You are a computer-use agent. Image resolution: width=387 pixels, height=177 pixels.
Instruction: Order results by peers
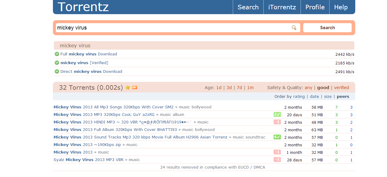click(343, 97)
